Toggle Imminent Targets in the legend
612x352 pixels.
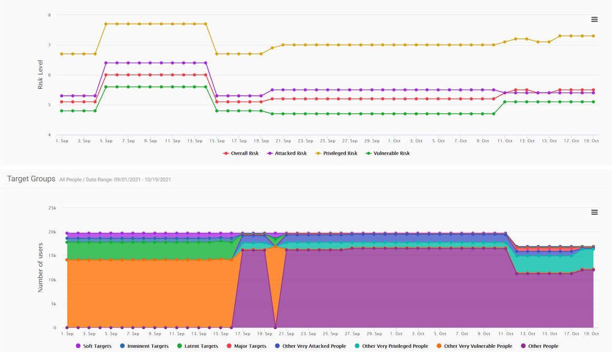144,346
